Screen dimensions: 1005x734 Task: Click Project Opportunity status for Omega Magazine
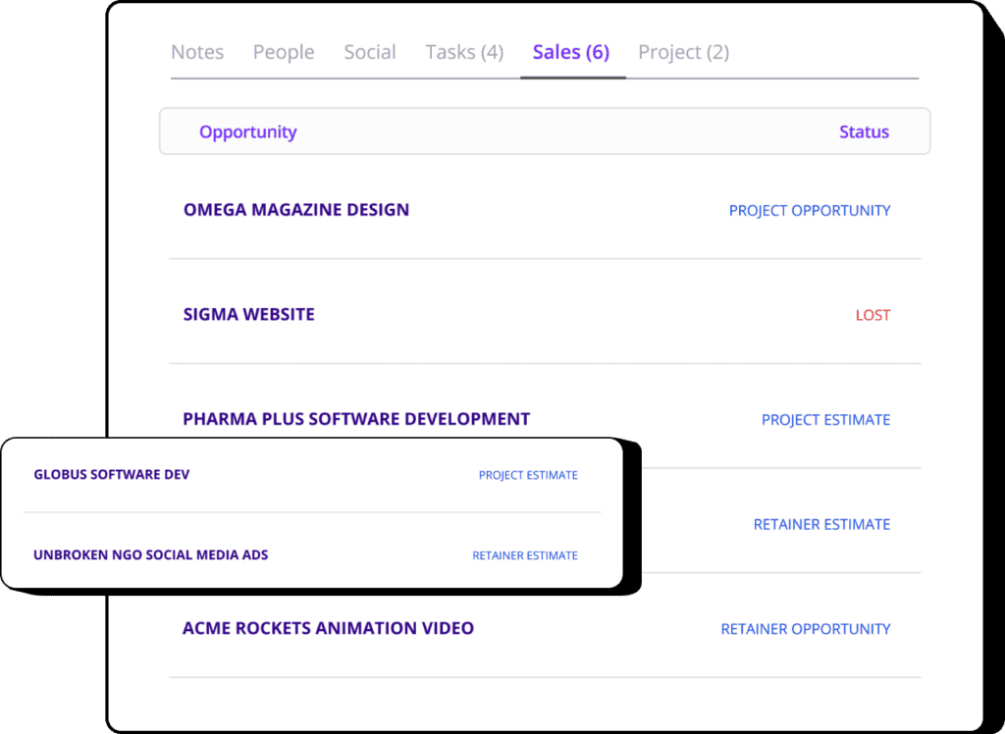click(x=810, y=210)
